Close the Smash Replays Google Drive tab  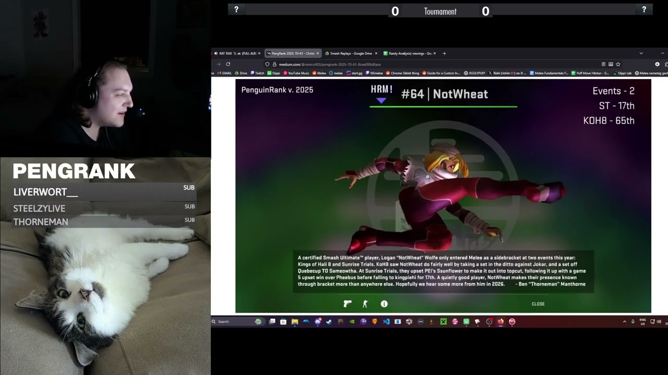click(376, 53)
